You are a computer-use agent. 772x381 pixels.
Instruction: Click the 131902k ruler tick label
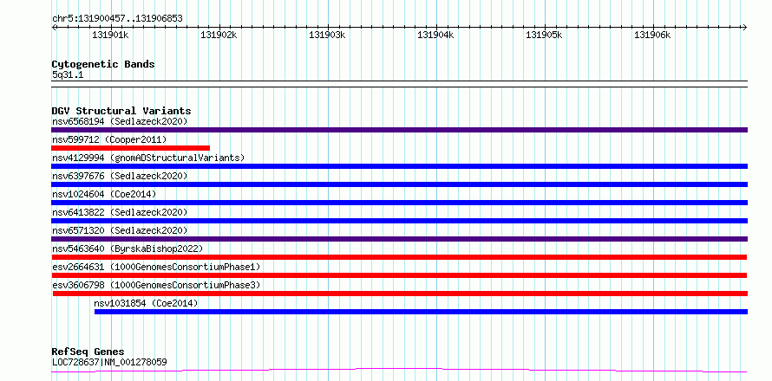click(219, 35)
